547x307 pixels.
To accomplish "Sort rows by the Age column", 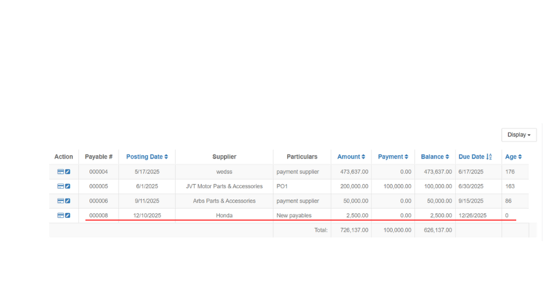I will click(513, 157).
